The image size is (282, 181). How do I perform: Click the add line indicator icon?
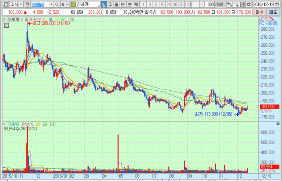[x=236, y=4]
